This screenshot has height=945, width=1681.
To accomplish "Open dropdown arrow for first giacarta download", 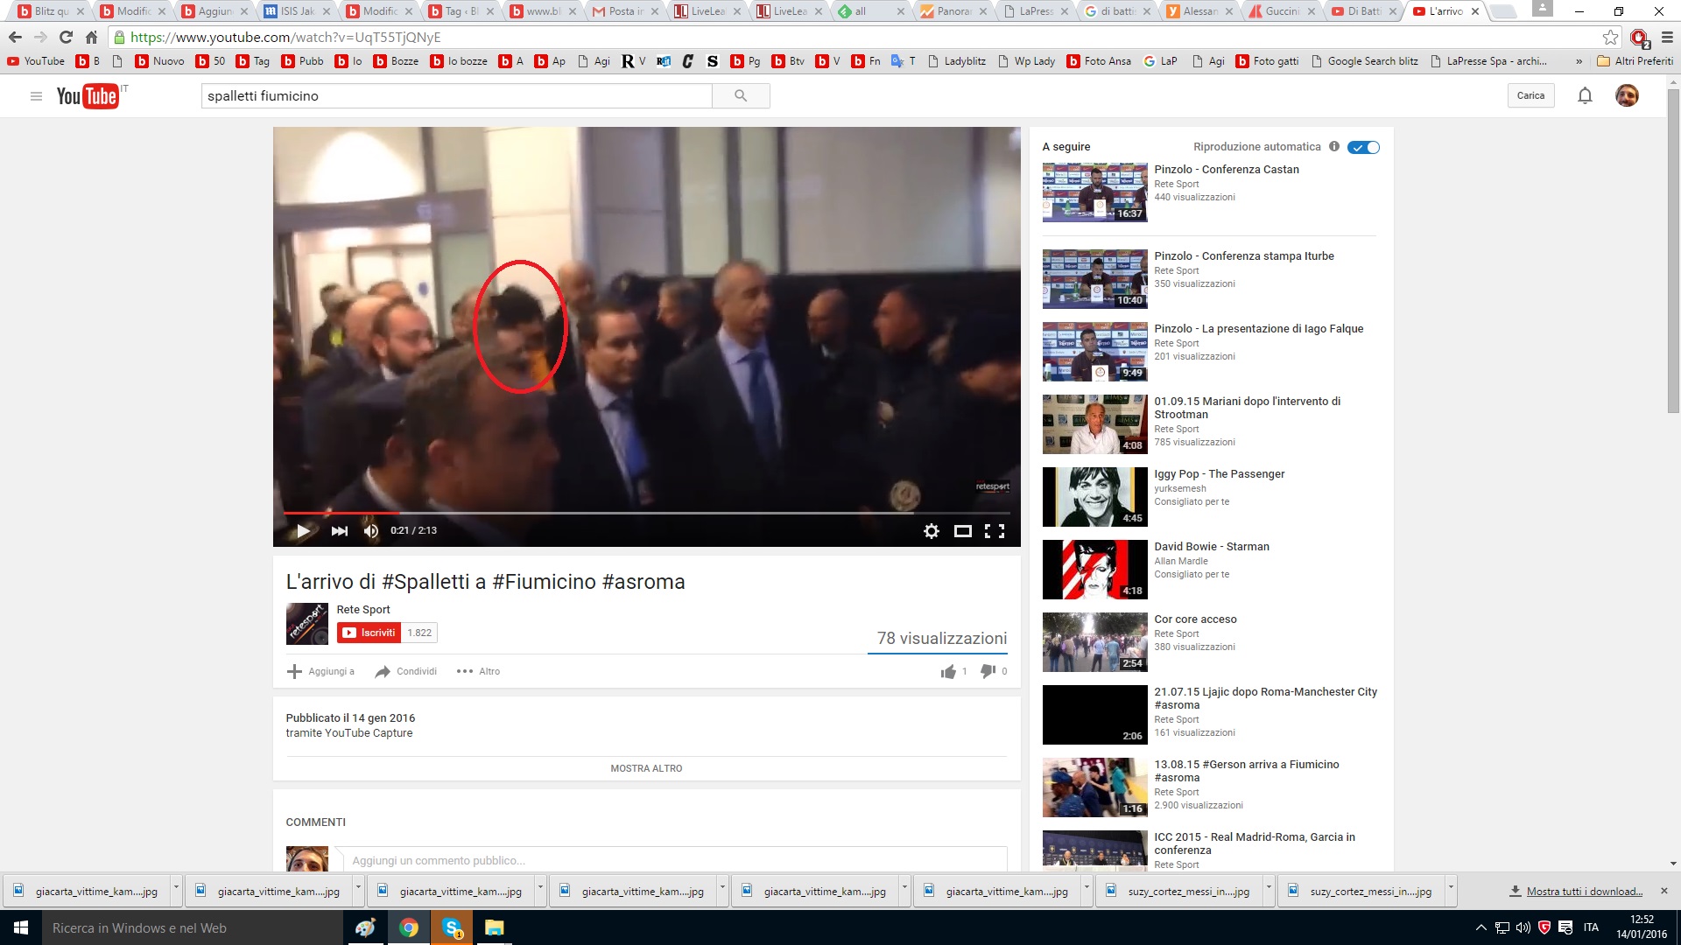I will click(176, 888).
